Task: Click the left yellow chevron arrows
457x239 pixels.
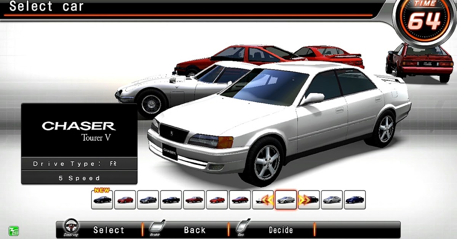Action: coord(268,200)
